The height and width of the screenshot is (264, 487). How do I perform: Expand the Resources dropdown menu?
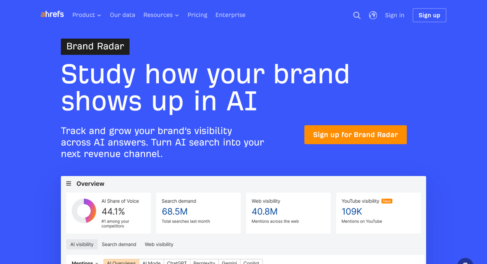coord(161,15)
